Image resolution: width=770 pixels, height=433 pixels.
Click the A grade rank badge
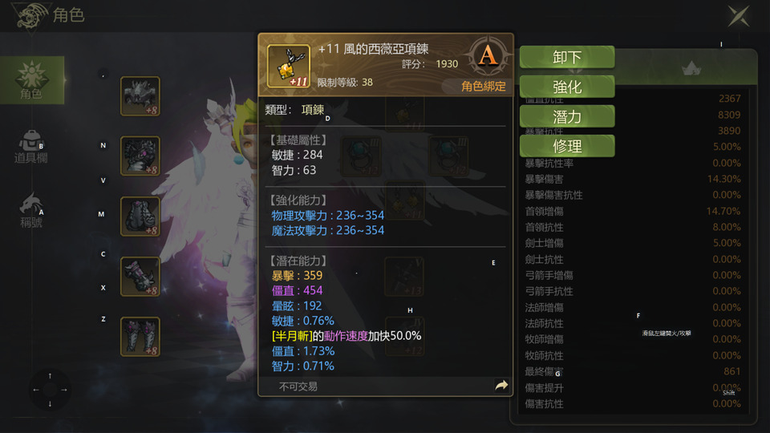[x=487, y=55]
